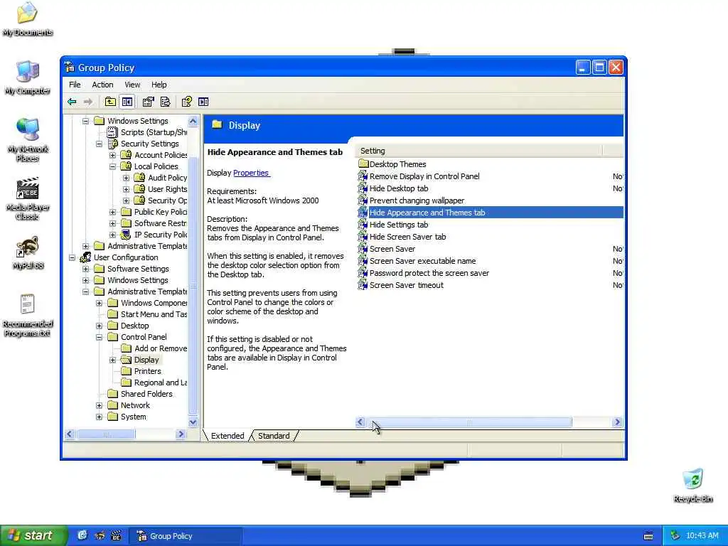This screenshot has height=546, width=728.
Task: Collapse the Control Panel tree node
Action: pyautogui.click(x=99, y=338)
